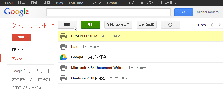
Task: Click the EPSON EP-702A printer icon
Action: 63,36
